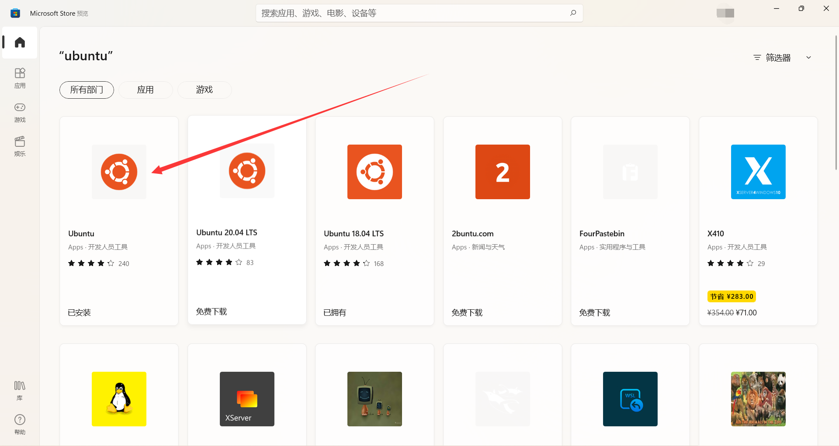Click the Ubuntu 18.04 LTS title

pos(354,234)
